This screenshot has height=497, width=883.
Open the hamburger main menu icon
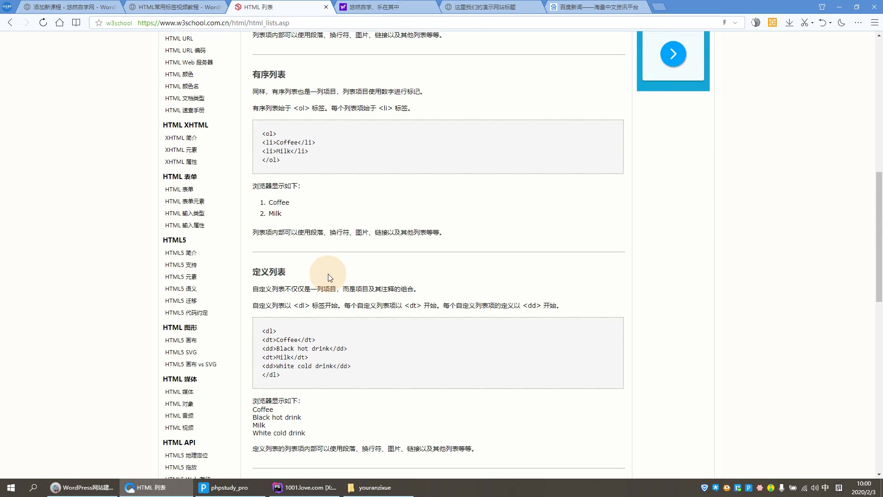[875, 23]
